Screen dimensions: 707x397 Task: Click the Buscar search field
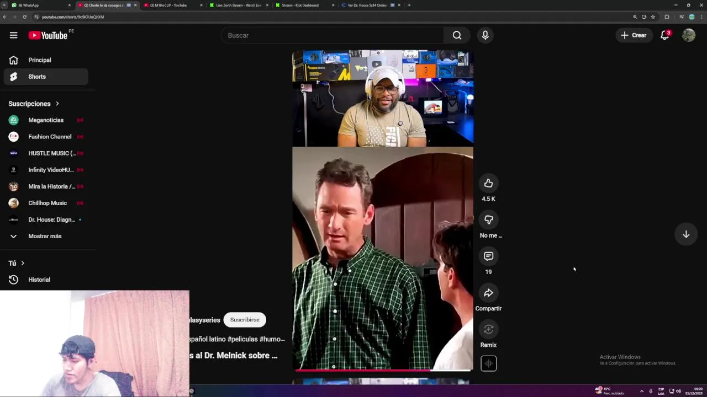332,35
